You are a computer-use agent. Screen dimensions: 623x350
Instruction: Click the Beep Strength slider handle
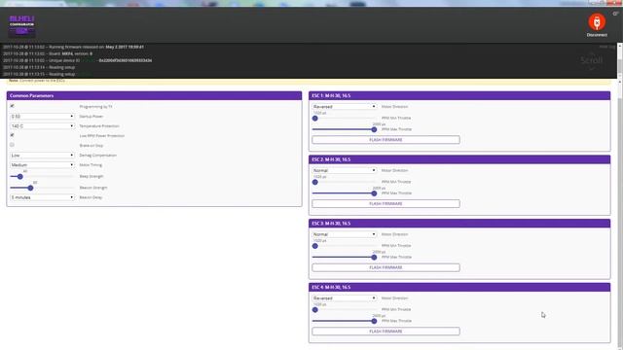click(19, 177)
